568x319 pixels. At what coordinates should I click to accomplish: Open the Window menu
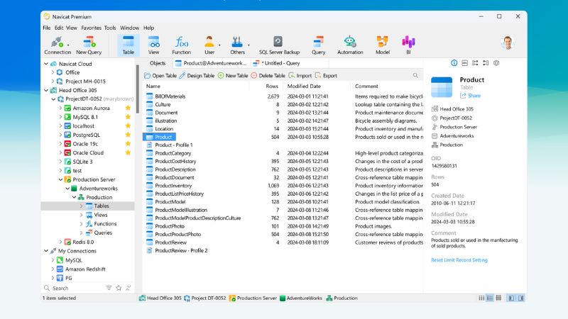[x=129, y=28]
